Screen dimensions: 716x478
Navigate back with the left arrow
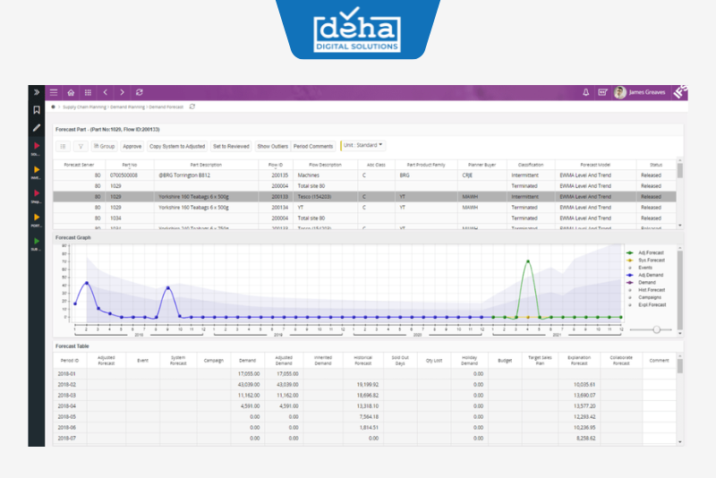point(105,92)
